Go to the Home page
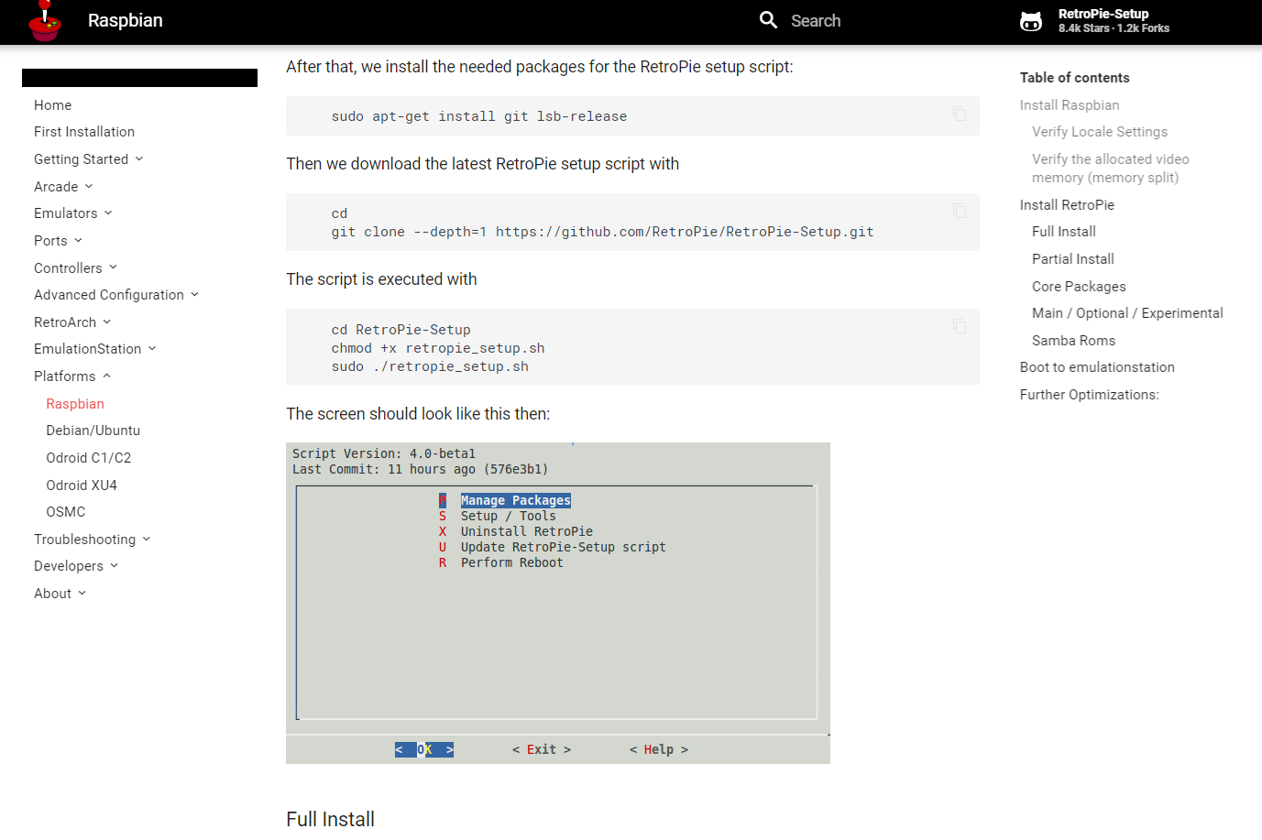The image size is (1262, 840). 52,105
